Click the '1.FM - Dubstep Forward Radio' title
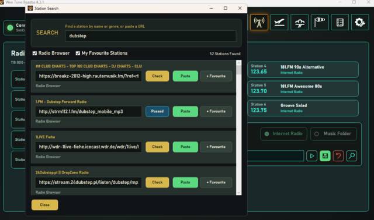Viewport: 374px width, 220px height. tap(61, 102)
